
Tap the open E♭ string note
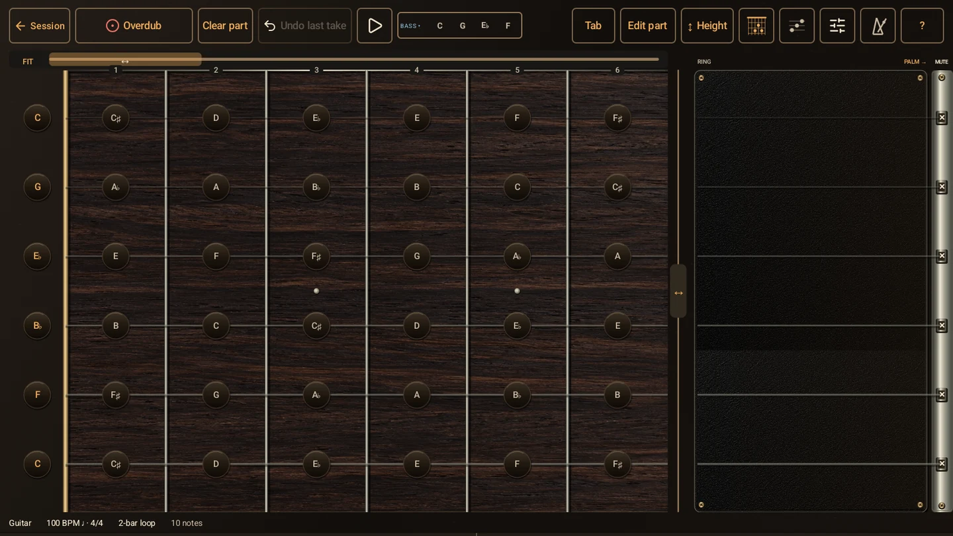point(37,256)
